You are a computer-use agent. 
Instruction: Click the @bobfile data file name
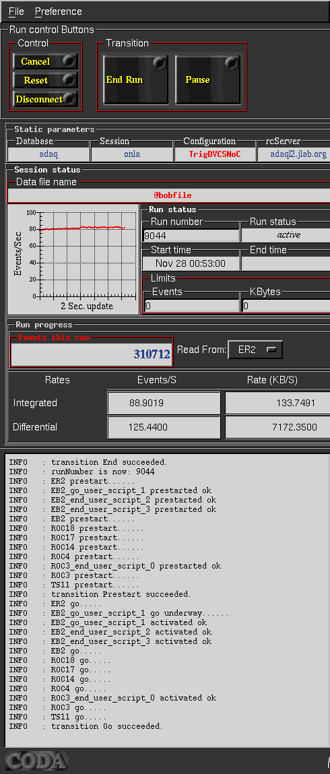coord(172,195)
